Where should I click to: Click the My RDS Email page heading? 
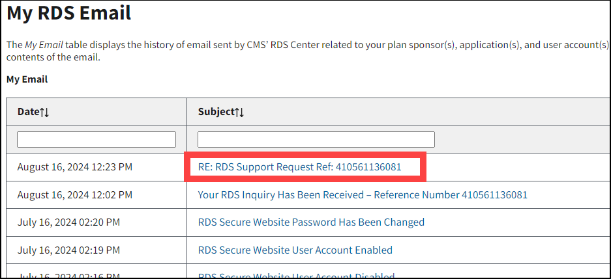pyautogui.click(x=68, y=12)
